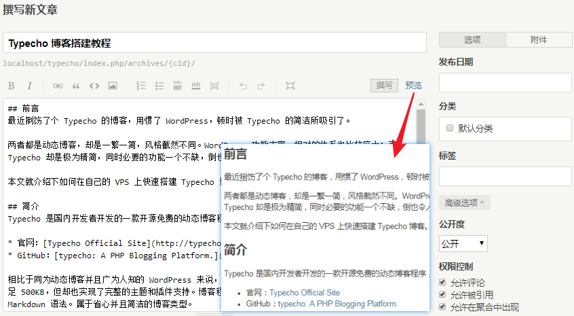Open the typecho GitHub link in preview
This screenshot has height=316, width=574.
(337, 304)
